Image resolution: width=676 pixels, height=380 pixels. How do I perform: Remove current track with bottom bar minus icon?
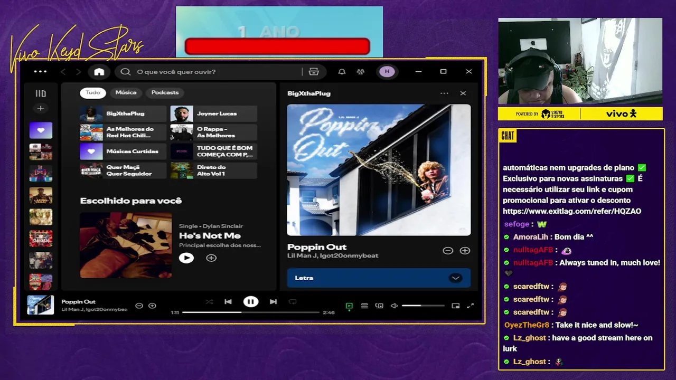pyautogui.click(x=139, y=306)
